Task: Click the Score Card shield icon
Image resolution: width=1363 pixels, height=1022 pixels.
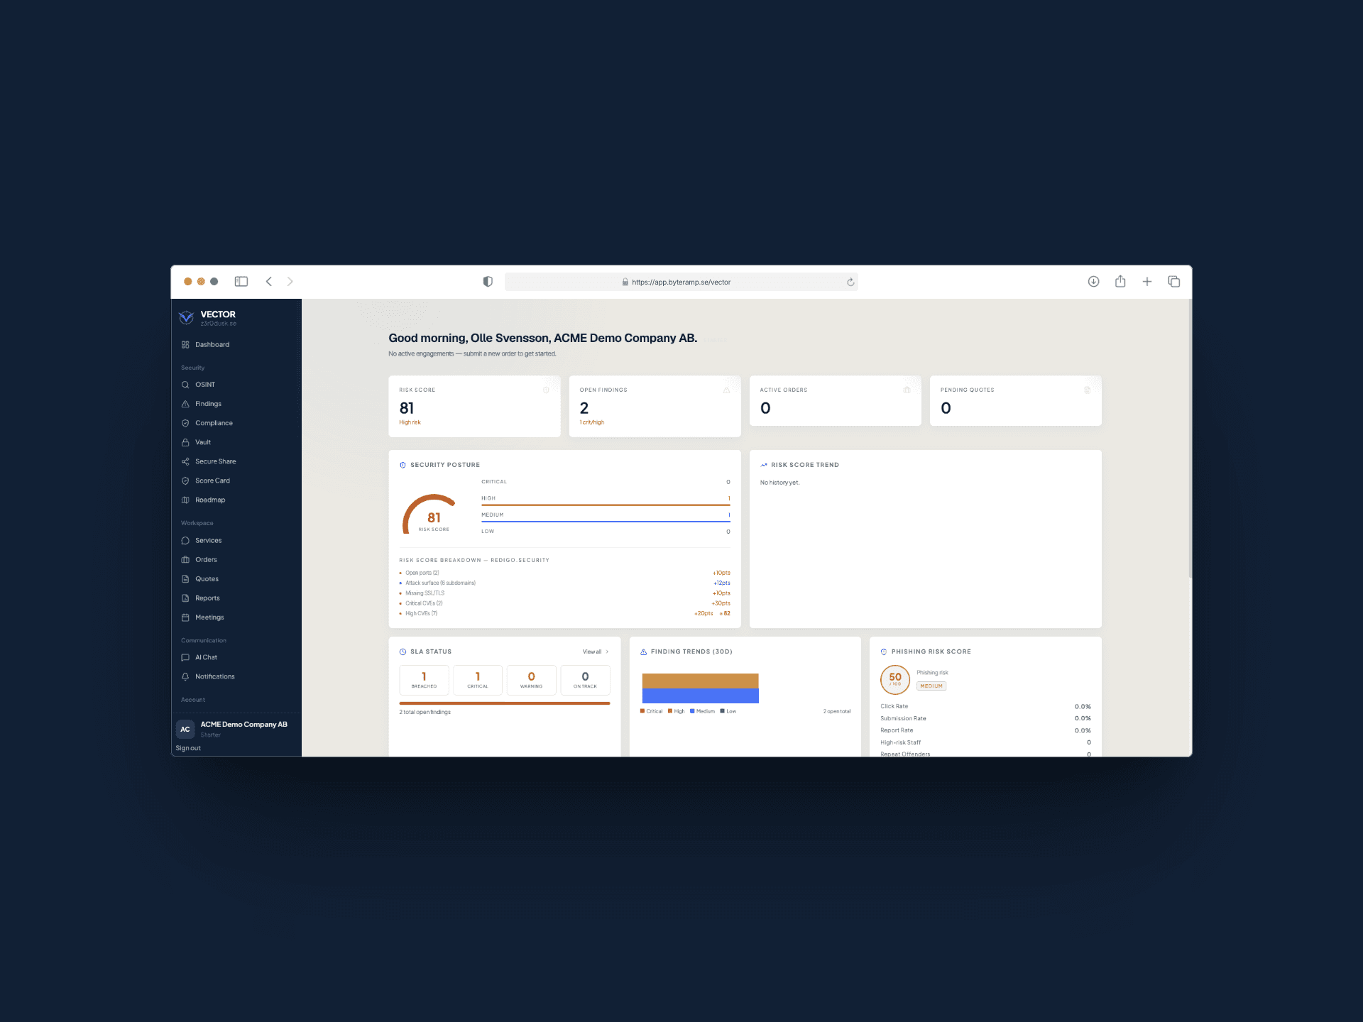Action: (185, 480)
